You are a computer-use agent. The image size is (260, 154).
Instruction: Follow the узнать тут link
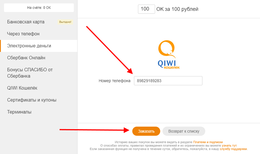click(x=229, y=145)
